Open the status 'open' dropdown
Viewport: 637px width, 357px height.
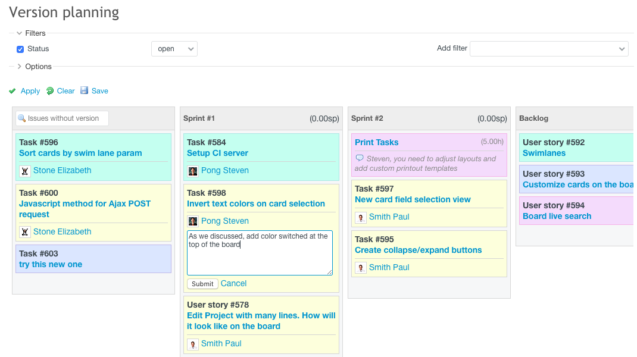pyautogui.click(x=174, y=49)
